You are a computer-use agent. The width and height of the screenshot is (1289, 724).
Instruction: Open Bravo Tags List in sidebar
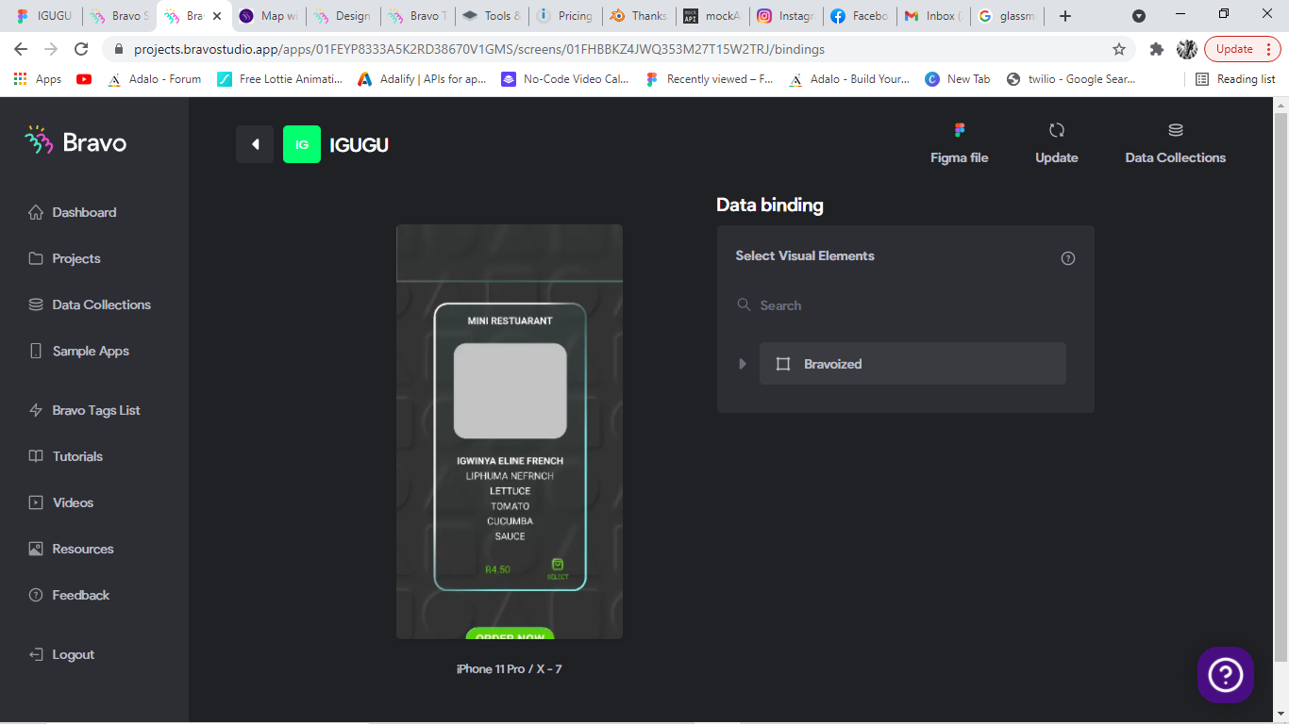84,410
